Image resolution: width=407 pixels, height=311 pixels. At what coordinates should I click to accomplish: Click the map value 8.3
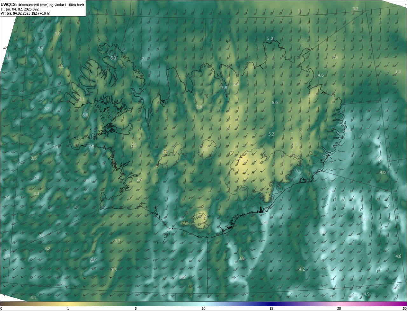click(8, 256)
